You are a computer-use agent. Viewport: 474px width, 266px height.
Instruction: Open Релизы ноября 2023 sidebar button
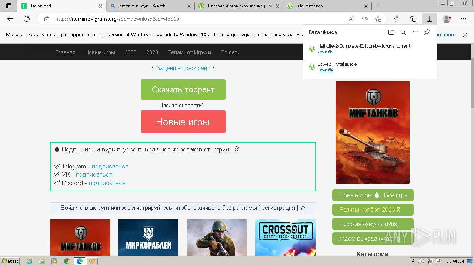(373, 209)
